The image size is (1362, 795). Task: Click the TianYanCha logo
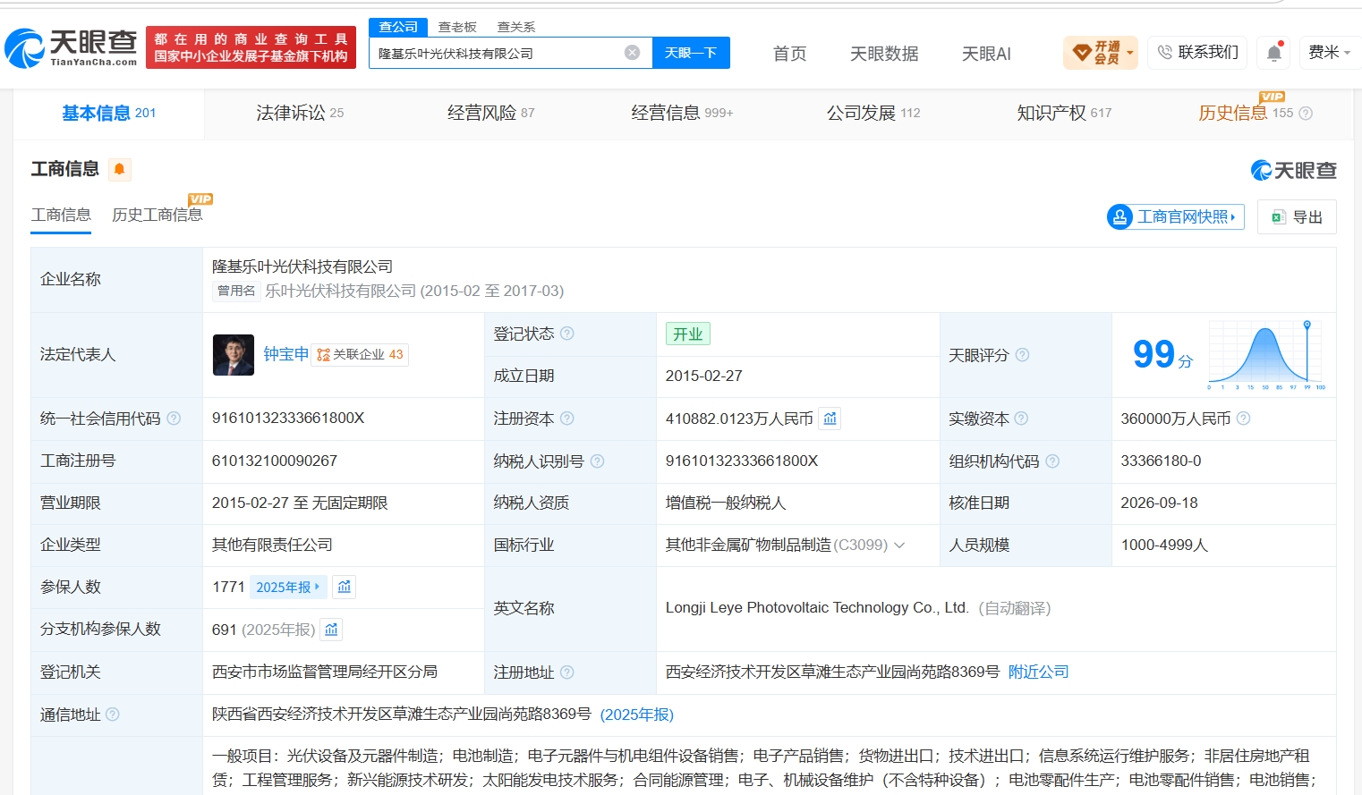(x=71, y=47)
